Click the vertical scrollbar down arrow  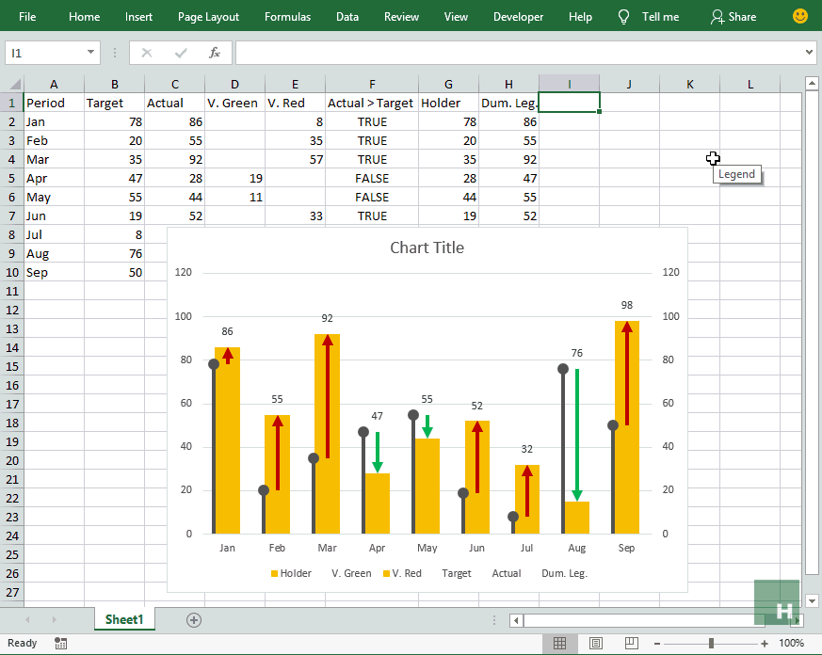[812, 601]
